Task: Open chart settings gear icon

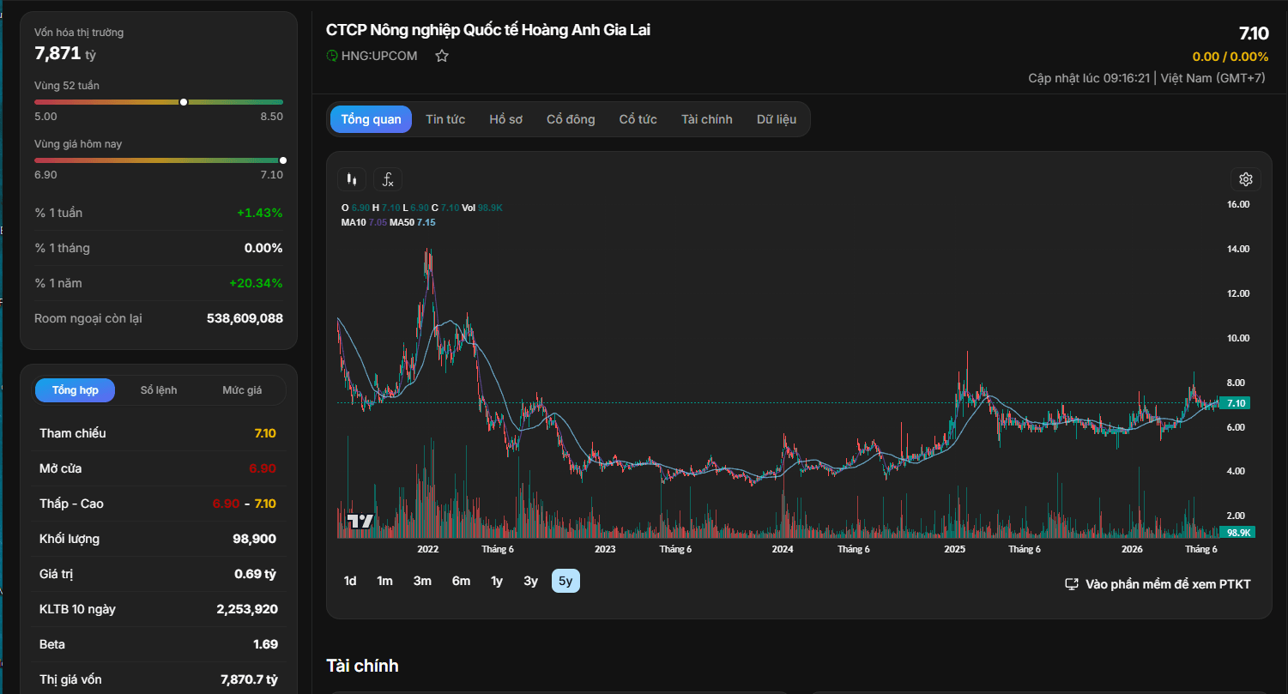Action: [1246, 179]
